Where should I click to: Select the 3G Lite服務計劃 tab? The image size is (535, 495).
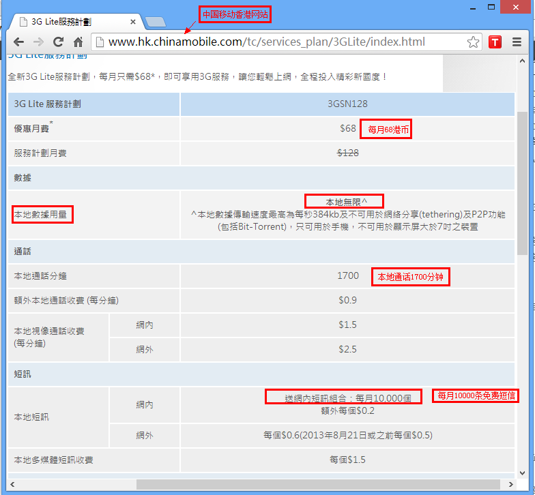tap(75, 22)
